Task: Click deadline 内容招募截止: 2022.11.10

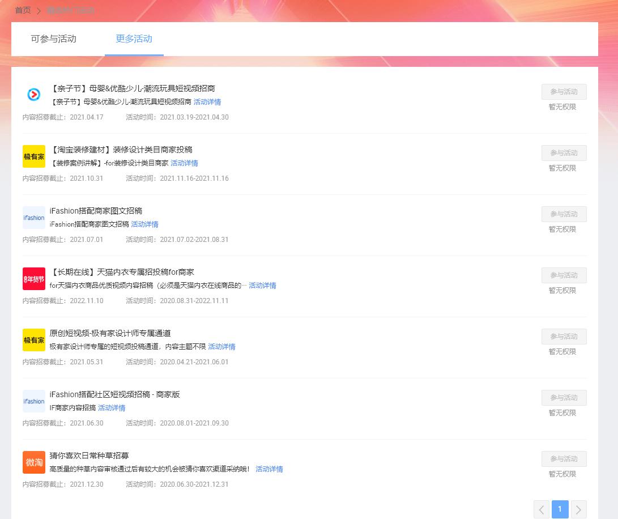Action: 63,300
